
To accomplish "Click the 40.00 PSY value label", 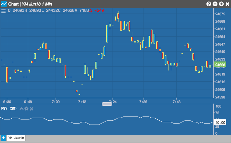I will [x=220, y=122].
